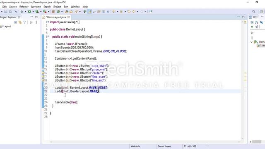
Task: Click 'Smart Insert' in the status bar
Action: pos(164,146)
